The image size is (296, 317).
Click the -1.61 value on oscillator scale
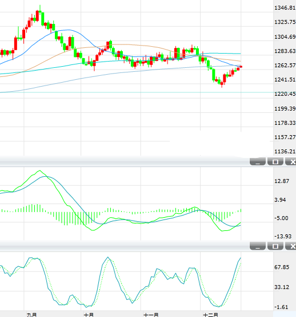(281, 307)
